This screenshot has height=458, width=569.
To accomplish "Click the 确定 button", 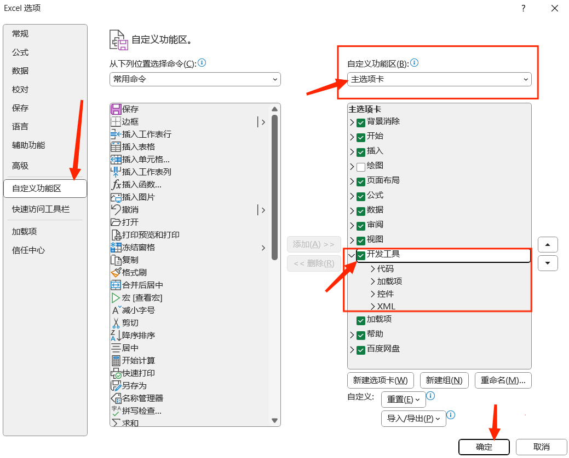I will click(484, 447).
